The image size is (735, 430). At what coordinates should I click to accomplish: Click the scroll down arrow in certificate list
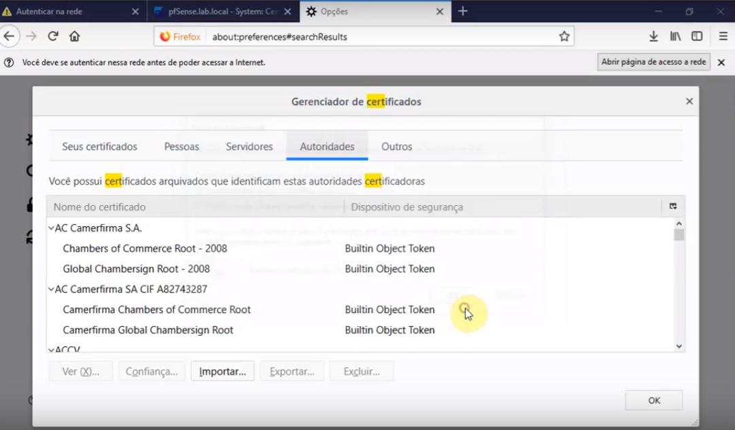(x=679, y=346)
